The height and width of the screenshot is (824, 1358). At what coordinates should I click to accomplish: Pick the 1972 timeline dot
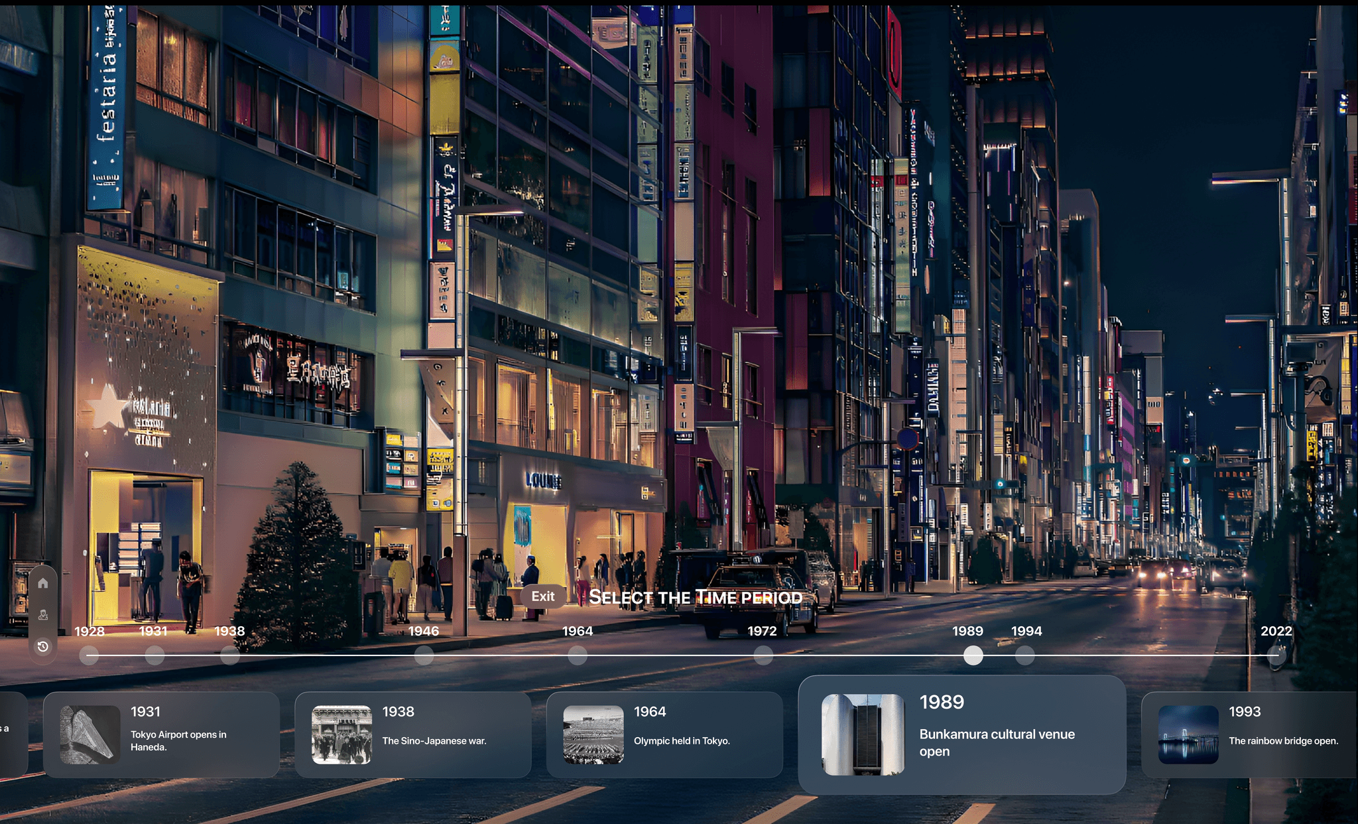click(x=763, y=655)
